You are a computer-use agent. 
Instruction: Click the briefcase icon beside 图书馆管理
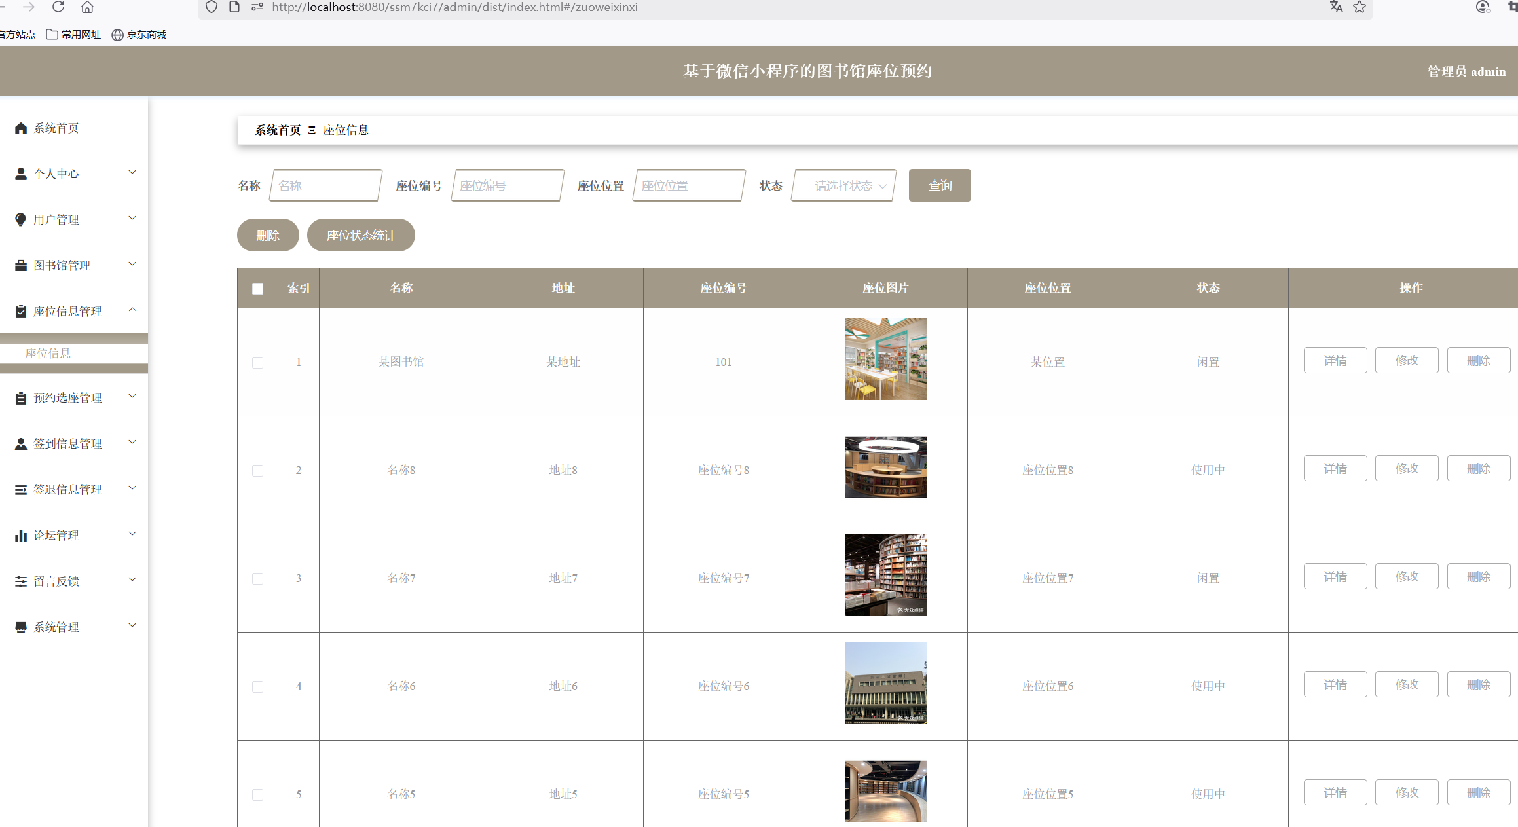click(x=21, y=265)
